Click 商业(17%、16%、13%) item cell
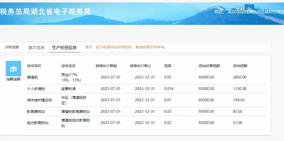Screen dimensions: 284x141 71,77
